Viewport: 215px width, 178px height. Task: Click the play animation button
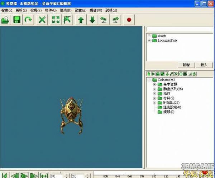pyautogui.click(x=24, y=175)
